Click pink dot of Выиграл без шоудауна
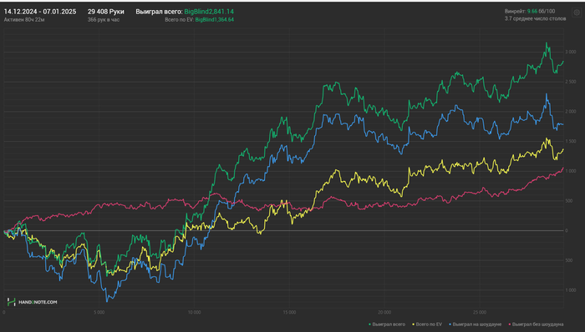Screen dimensions: 585x332 (510, 324)
